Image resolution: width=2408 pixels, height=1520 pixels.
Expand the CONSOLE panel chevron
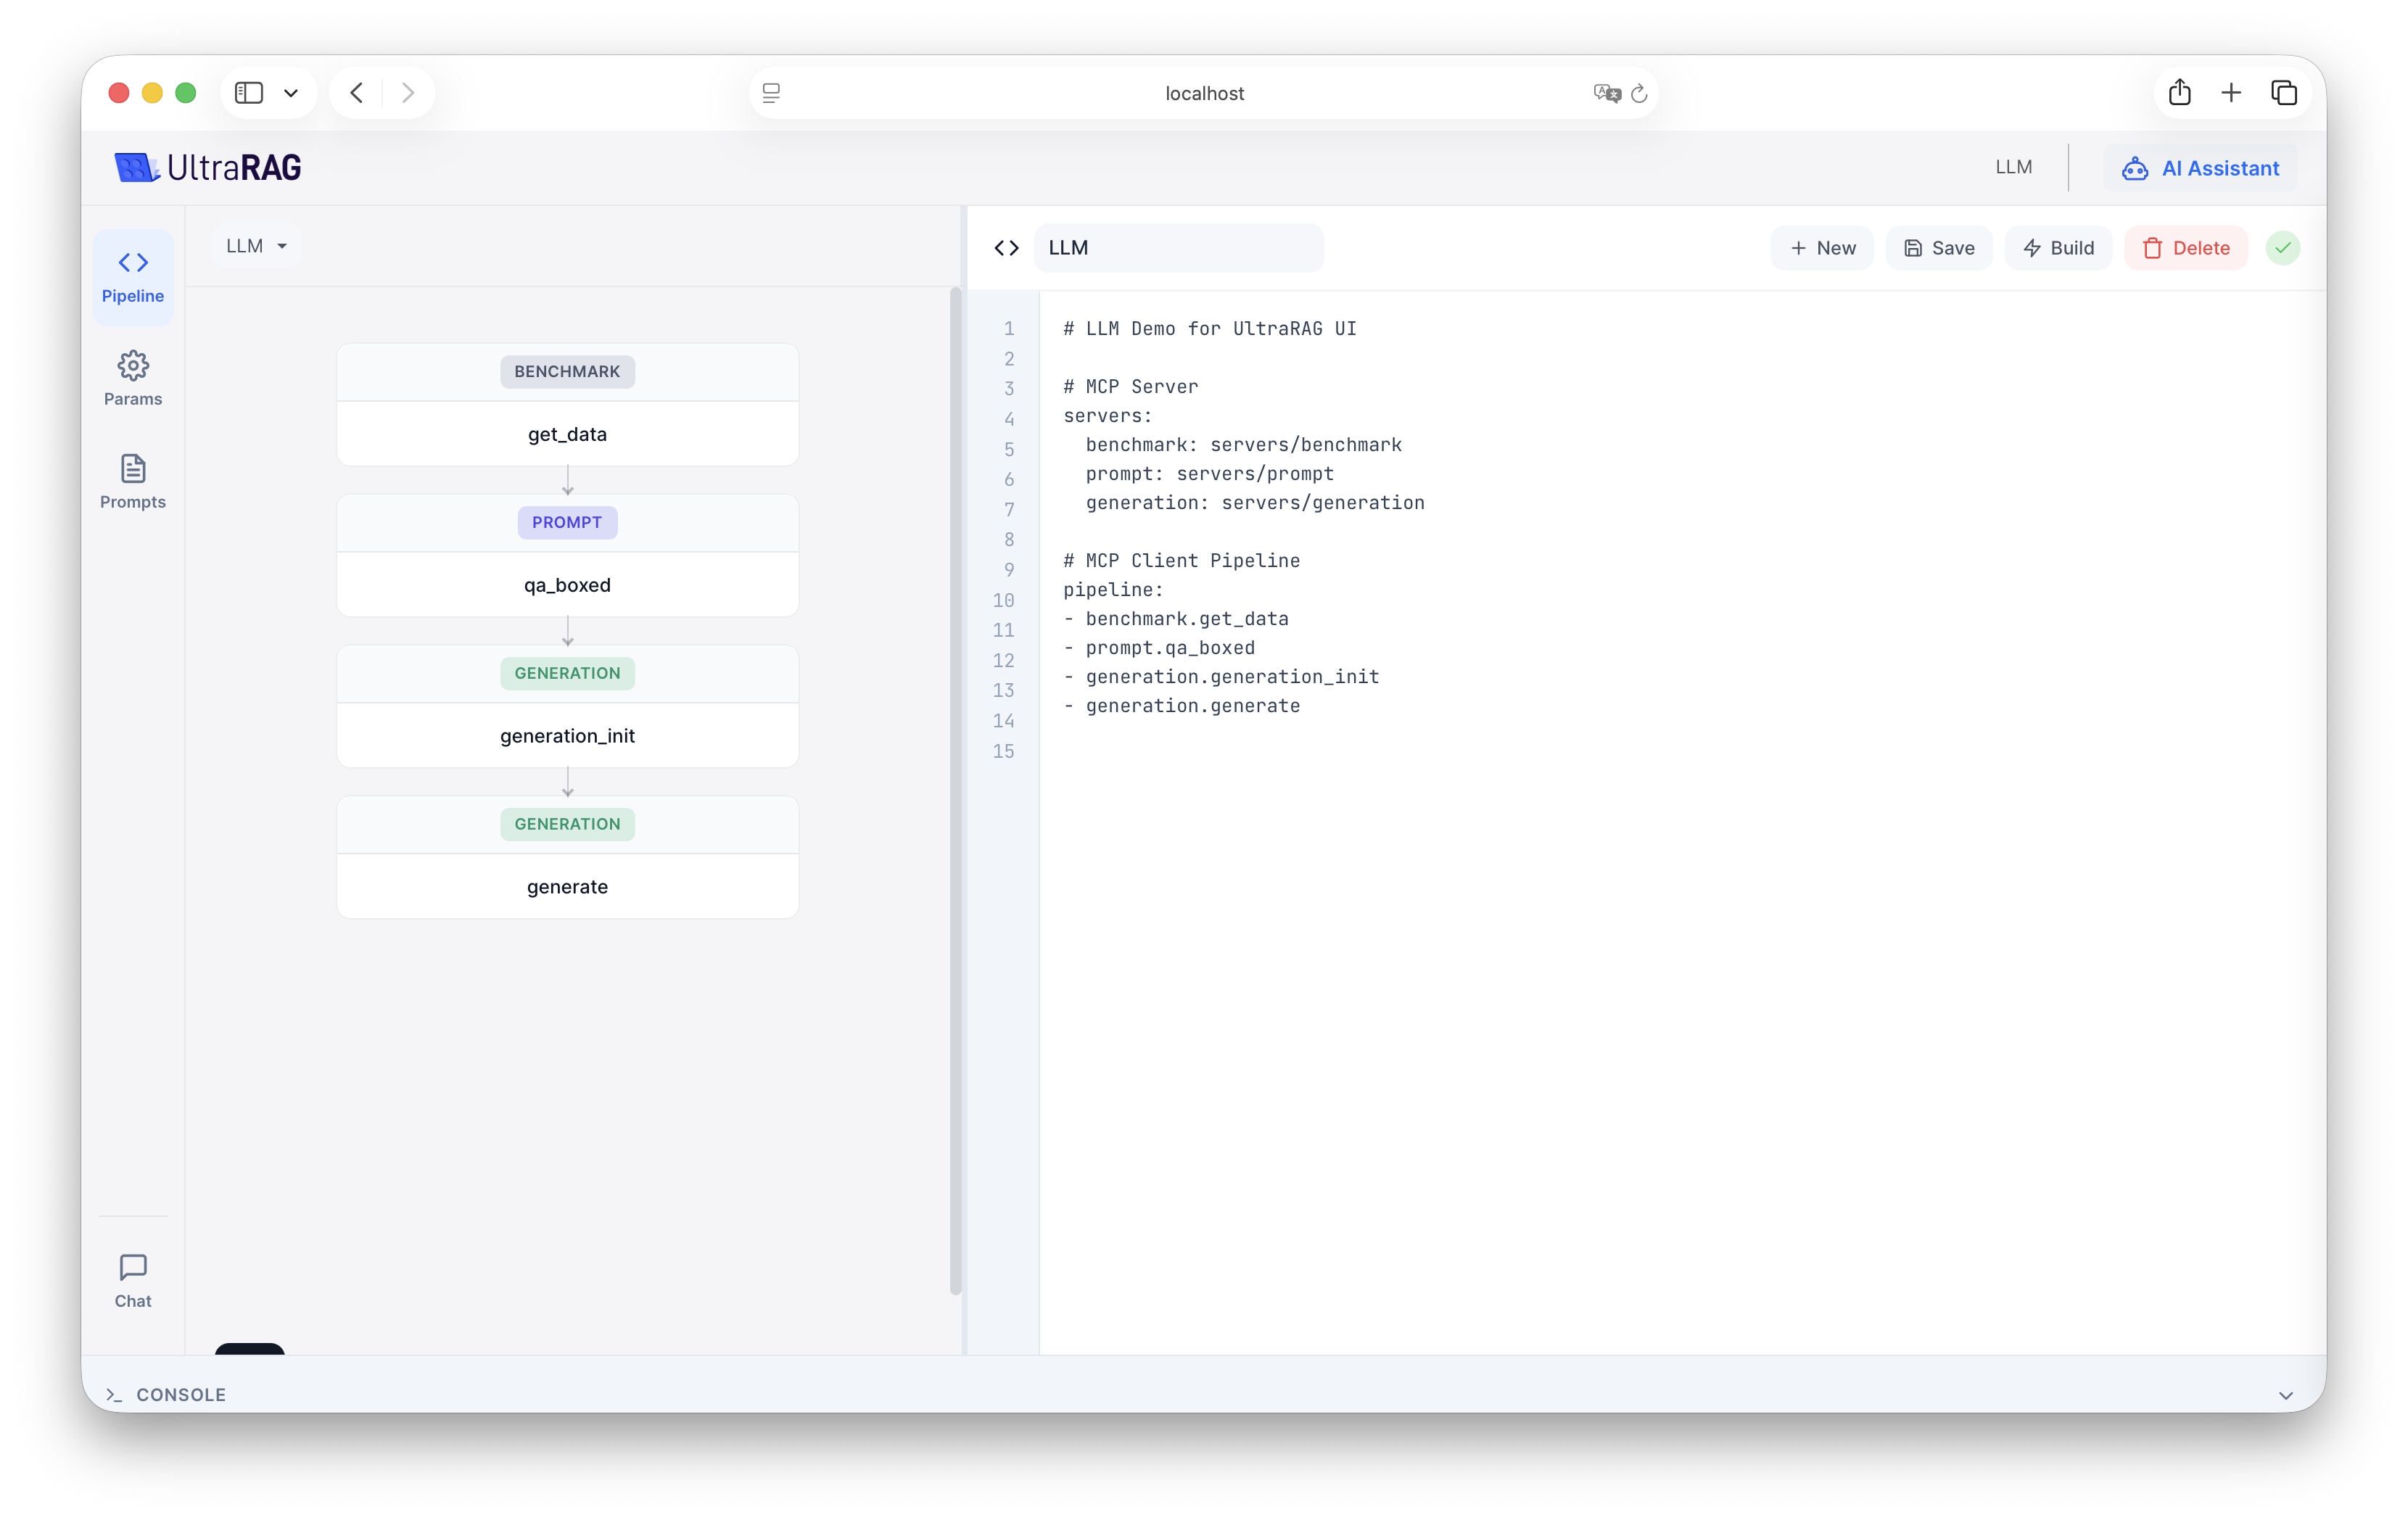tap(2285, 1395)
